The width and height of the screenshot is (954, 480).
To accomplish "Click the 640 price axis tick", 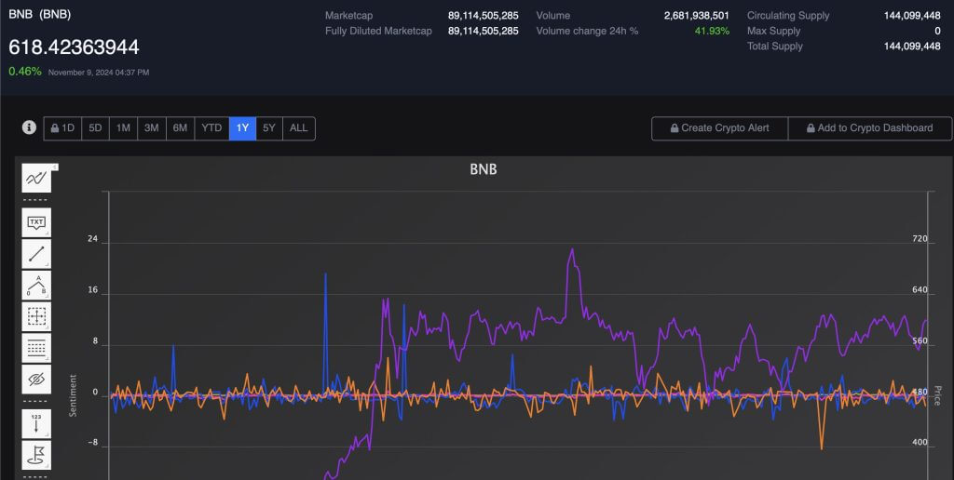I will point(920,290).
